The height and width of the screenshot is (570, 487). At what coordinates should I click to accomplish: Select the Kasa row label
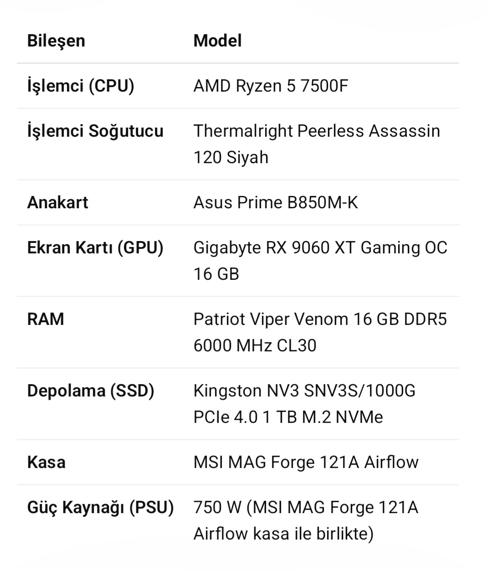(46, 462)
